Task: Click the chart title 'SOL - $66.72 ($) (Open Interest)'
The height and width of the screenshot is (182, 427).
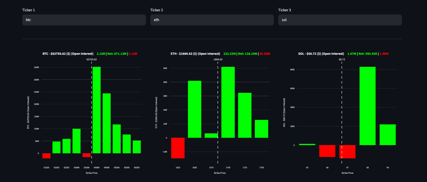Action: click(321, 54)
